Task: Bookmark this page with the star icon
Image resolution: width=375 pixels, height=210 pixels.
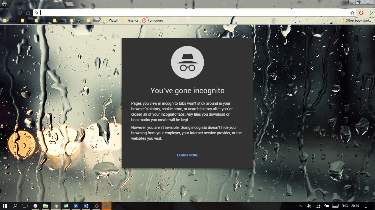Action: point(352,13)
